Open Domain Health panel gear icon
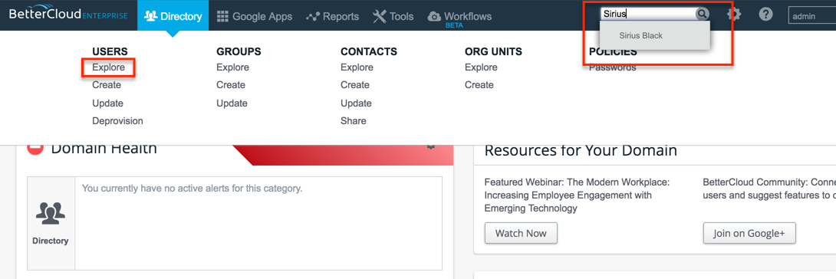The image size is (836, 279). click(431, 146)
